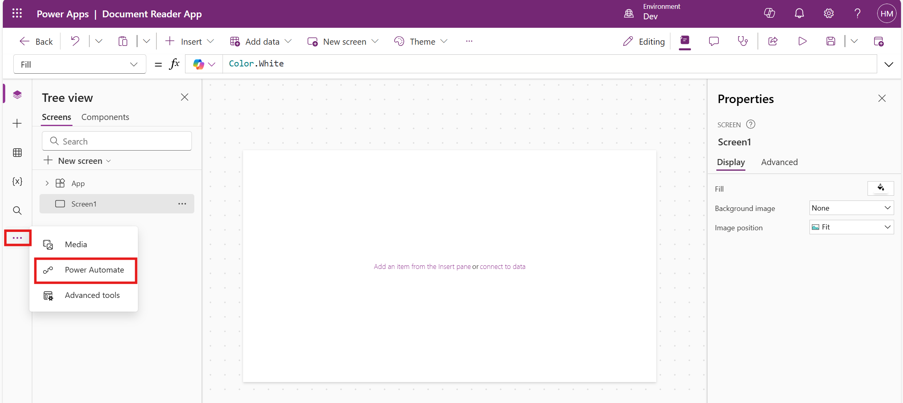This screenshot has height=403, width=903.
Task: Switch to the Advanced properties tab
Action: pyautogui.click(x=779, y=162)
